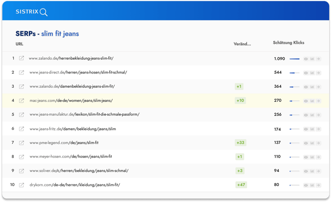Open external link icon for mac-jeans.com row

tap(21, 101)
